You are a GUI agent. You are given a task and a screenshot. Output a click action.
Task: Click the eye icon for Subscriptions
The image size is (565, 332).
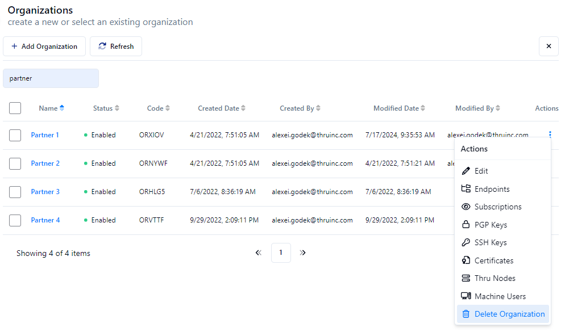click(x=466, y=207)
